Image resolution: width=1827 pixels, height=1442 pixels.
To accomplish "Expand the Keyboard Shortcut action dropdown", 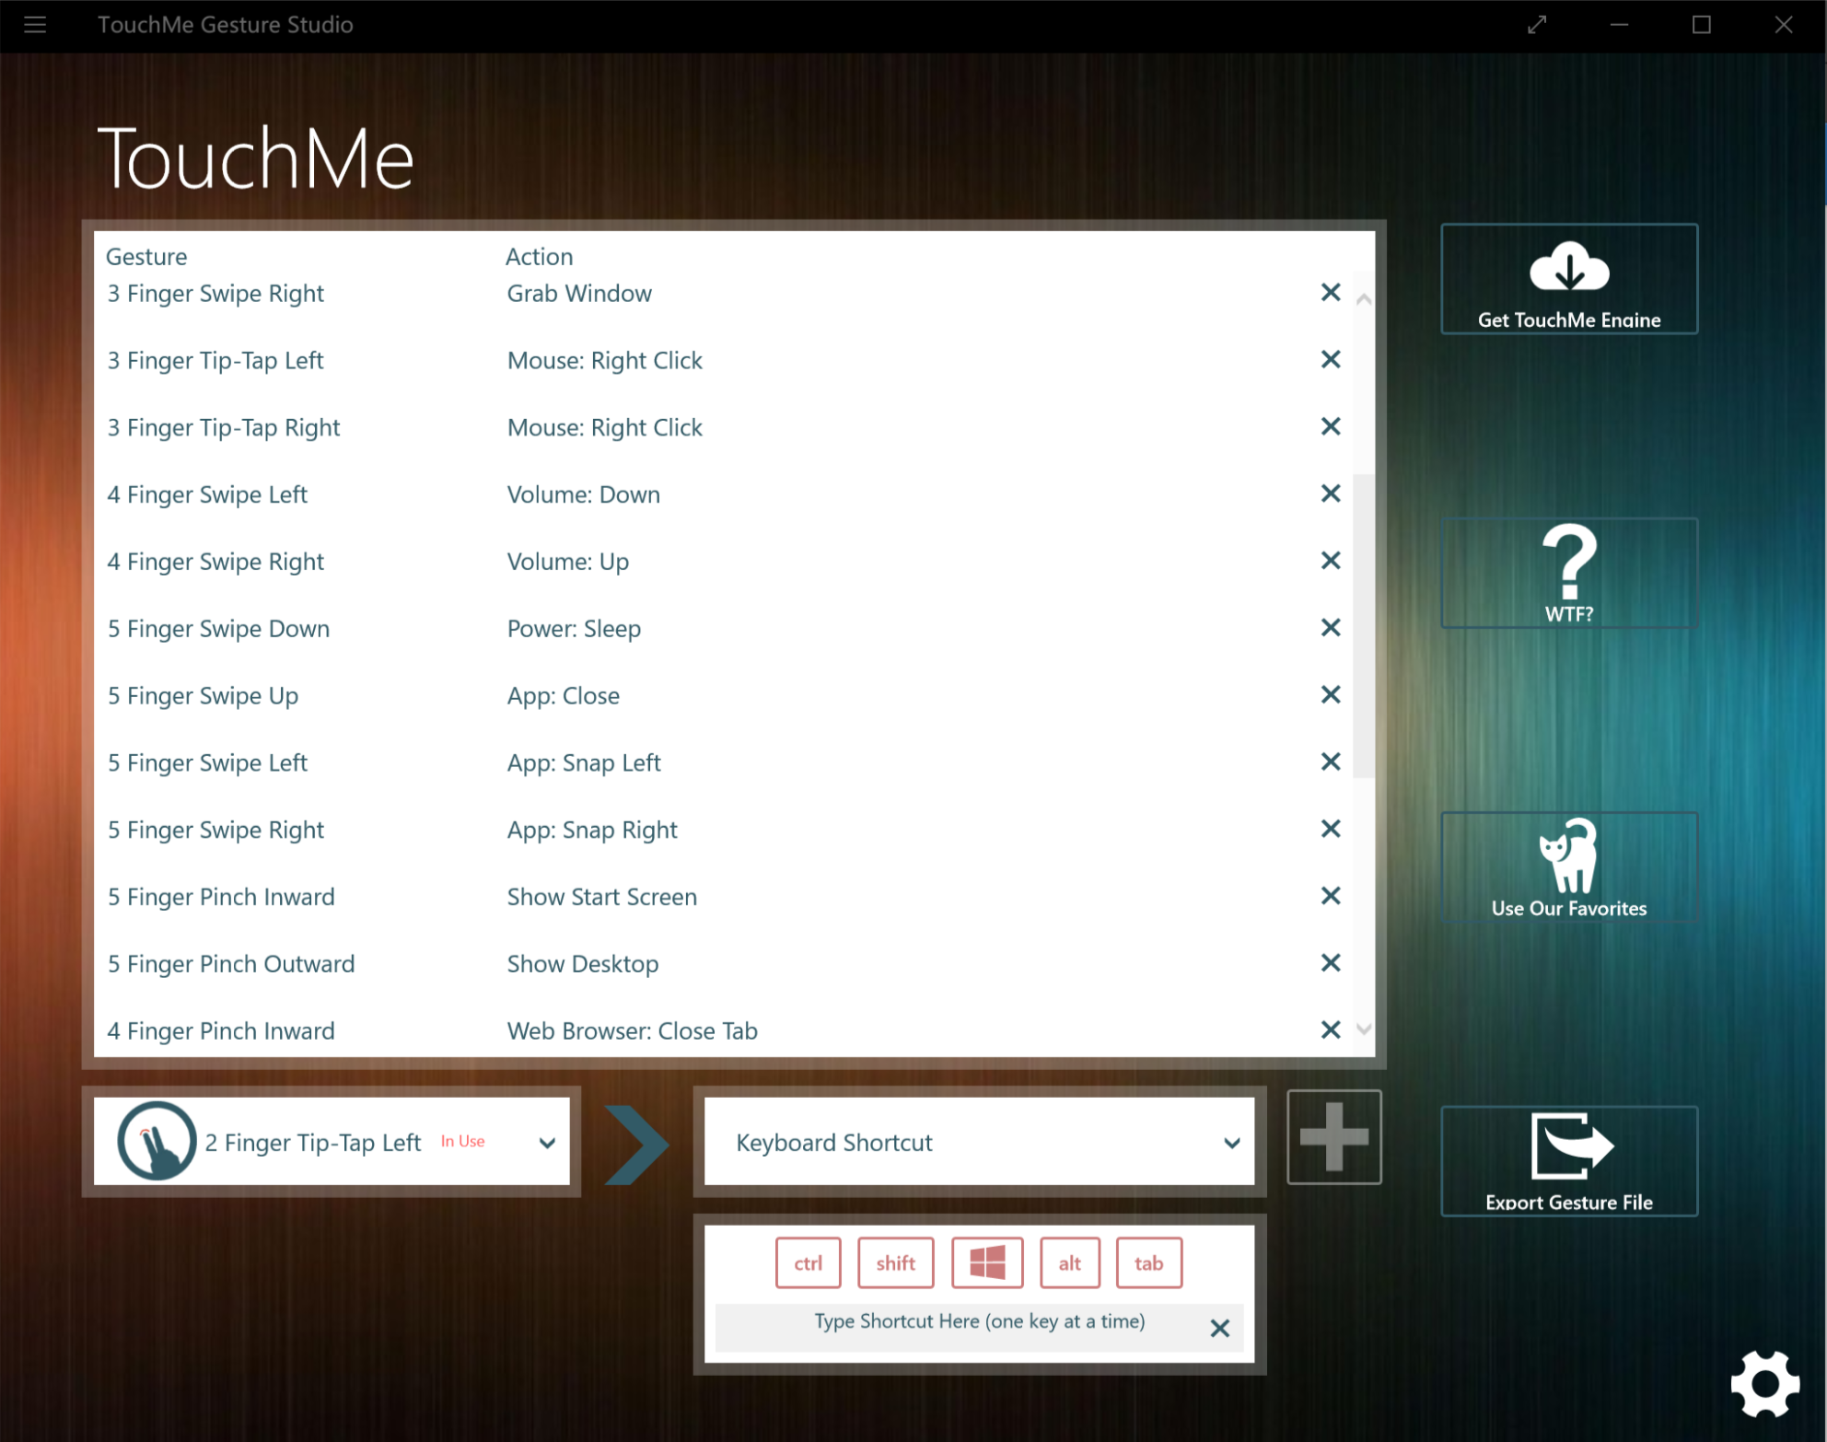I will [x=1231, y=1143].
